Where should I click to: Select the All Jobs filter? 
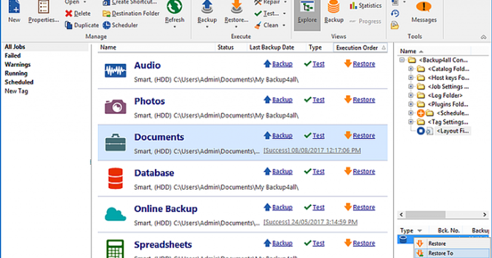(x=15, y=47)
